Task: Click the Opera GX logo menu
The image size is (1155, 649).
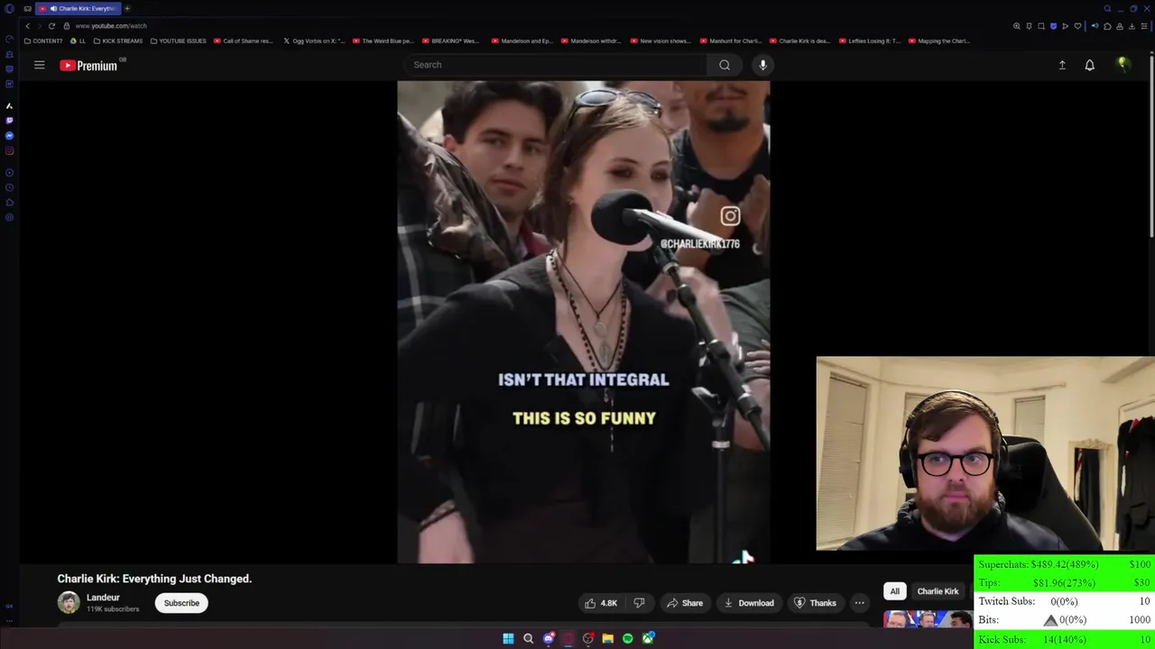Action: (9, 9)
